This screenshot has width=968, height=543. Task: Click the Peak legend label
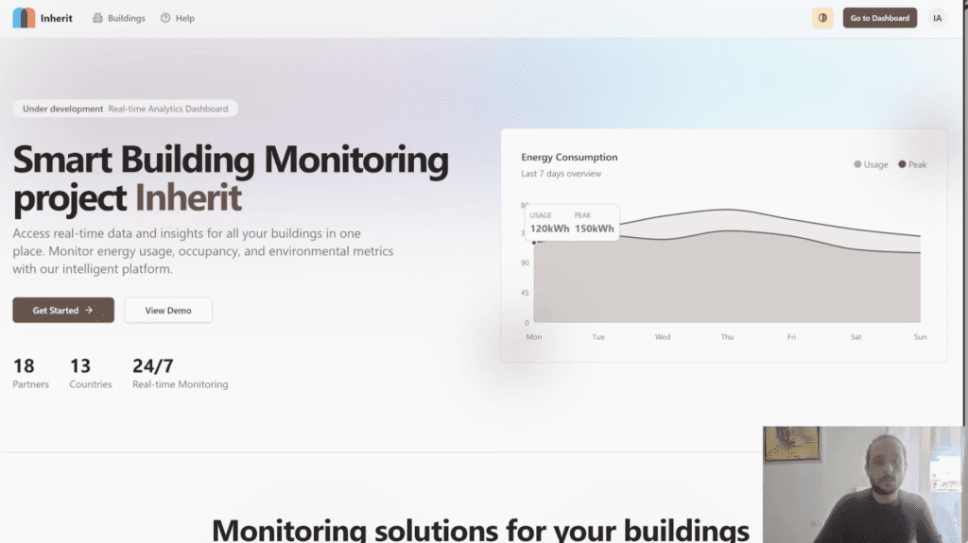point(917,164)
